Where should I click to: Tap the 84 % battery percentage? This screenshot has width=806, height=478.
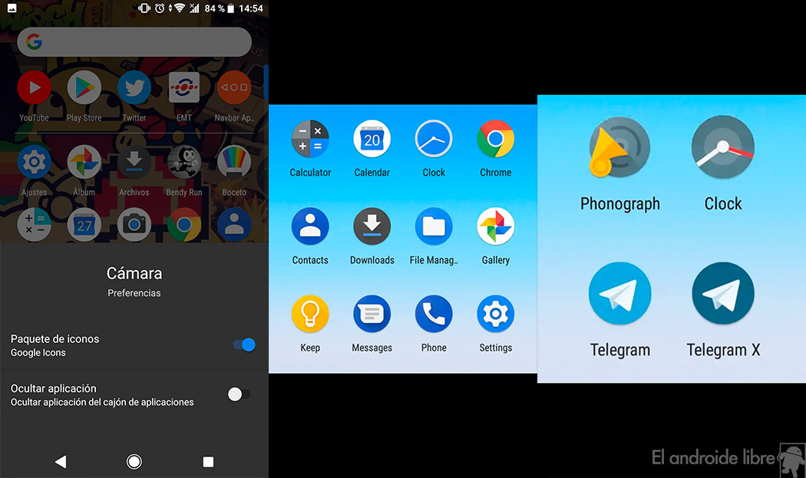[214, 8]
